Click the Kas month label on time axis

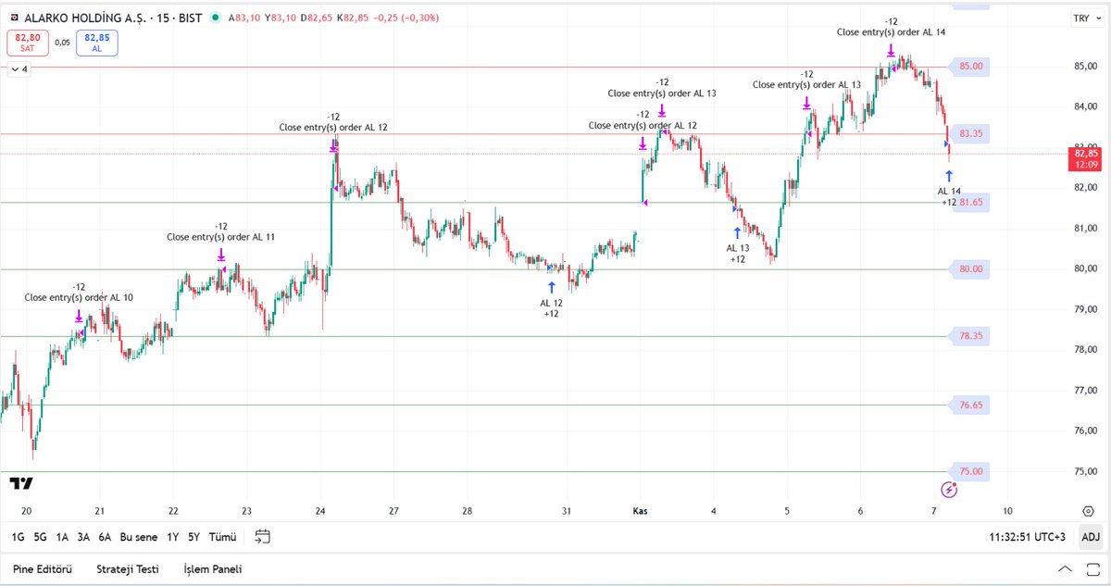[640, 511]
